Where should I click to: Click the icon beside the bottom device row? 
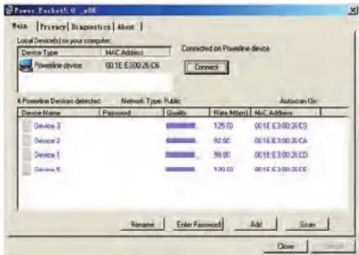coord(27,170)
